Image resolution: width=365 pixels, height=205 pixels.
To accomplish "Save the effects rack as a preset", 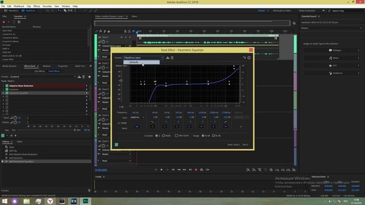I will point(79,77).
